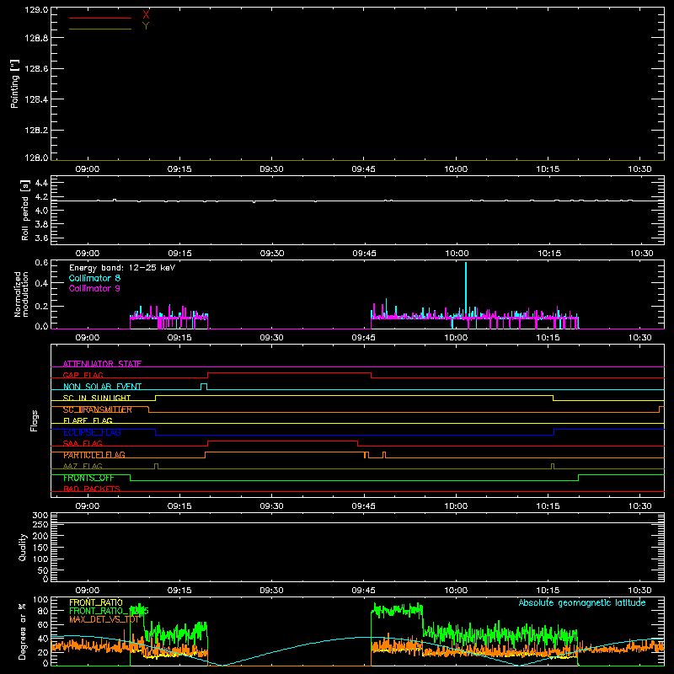Click the Collimator 9 legend label
Viewport: 674px width, 674px height.
click(x=94, y=288)
